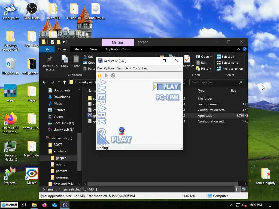This screenshot has height=209, width=279.
Task: Click Cut in the Clipboard group
Action: [x=88, y=57]
